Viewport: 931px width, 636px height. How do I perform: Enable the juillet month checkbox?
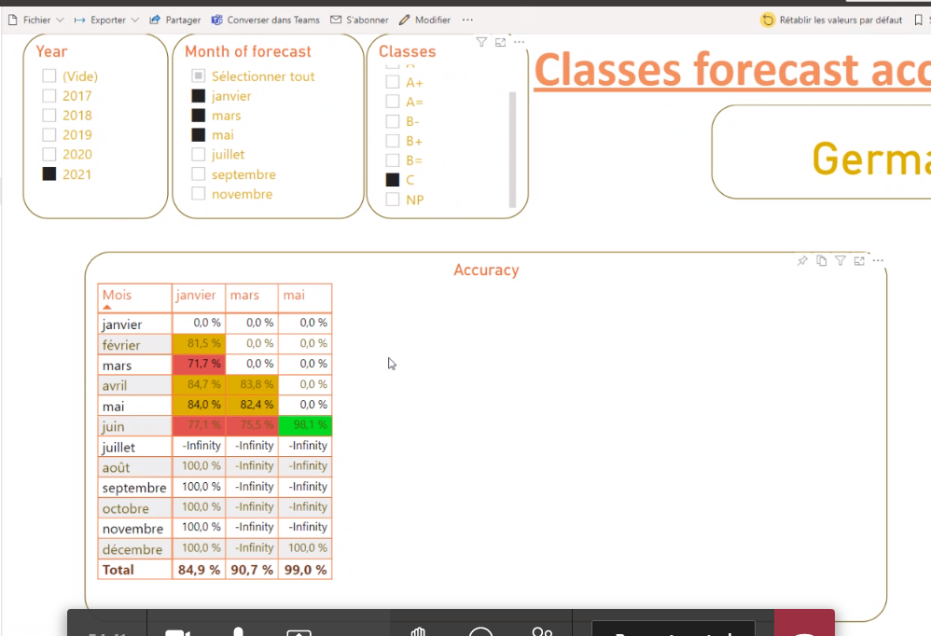(199, 155)
